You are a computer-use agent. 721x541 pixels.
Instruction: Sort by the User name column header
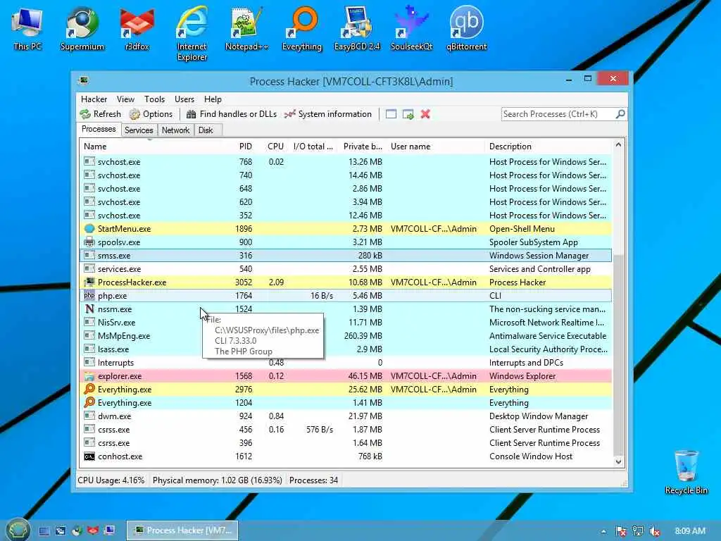click(435, 147)
